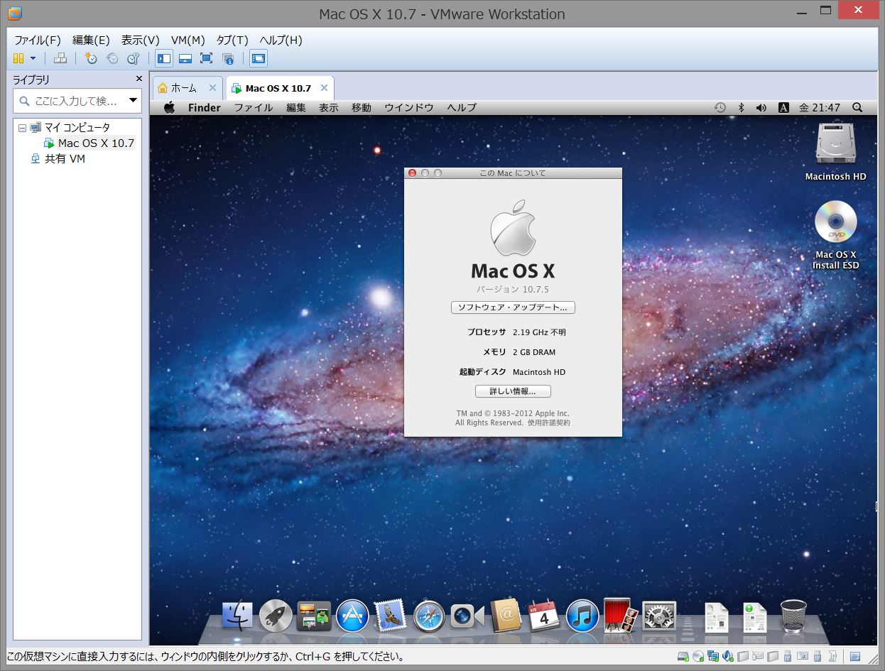Viewport: 885px width, 671px height.
Task: Open the library search filter dropdown
Action: coord(133,101)
